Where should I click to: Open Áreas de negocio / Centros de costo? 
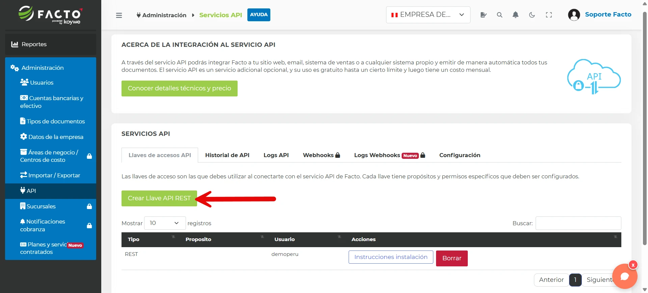[51, 156]
